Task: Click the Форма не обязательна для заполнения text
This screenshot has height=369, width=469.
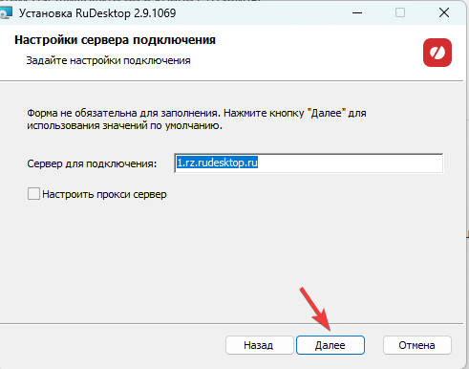Action: point(197,119)
